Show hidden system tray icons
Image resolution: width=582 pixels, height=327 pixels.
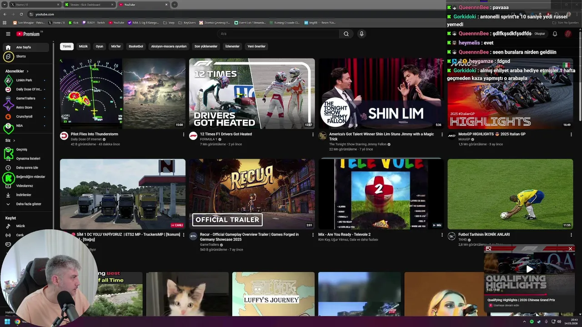pos(524,322)
